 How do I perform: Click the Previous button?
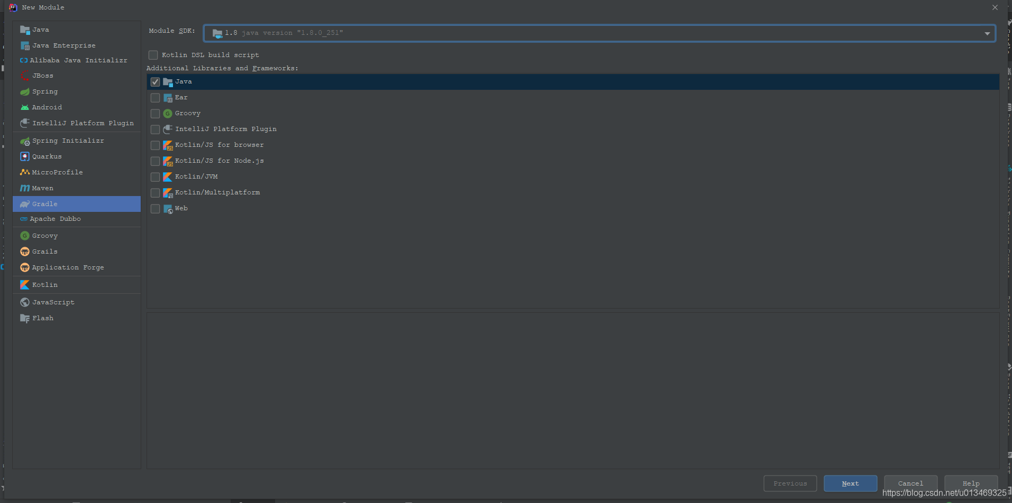790,483
